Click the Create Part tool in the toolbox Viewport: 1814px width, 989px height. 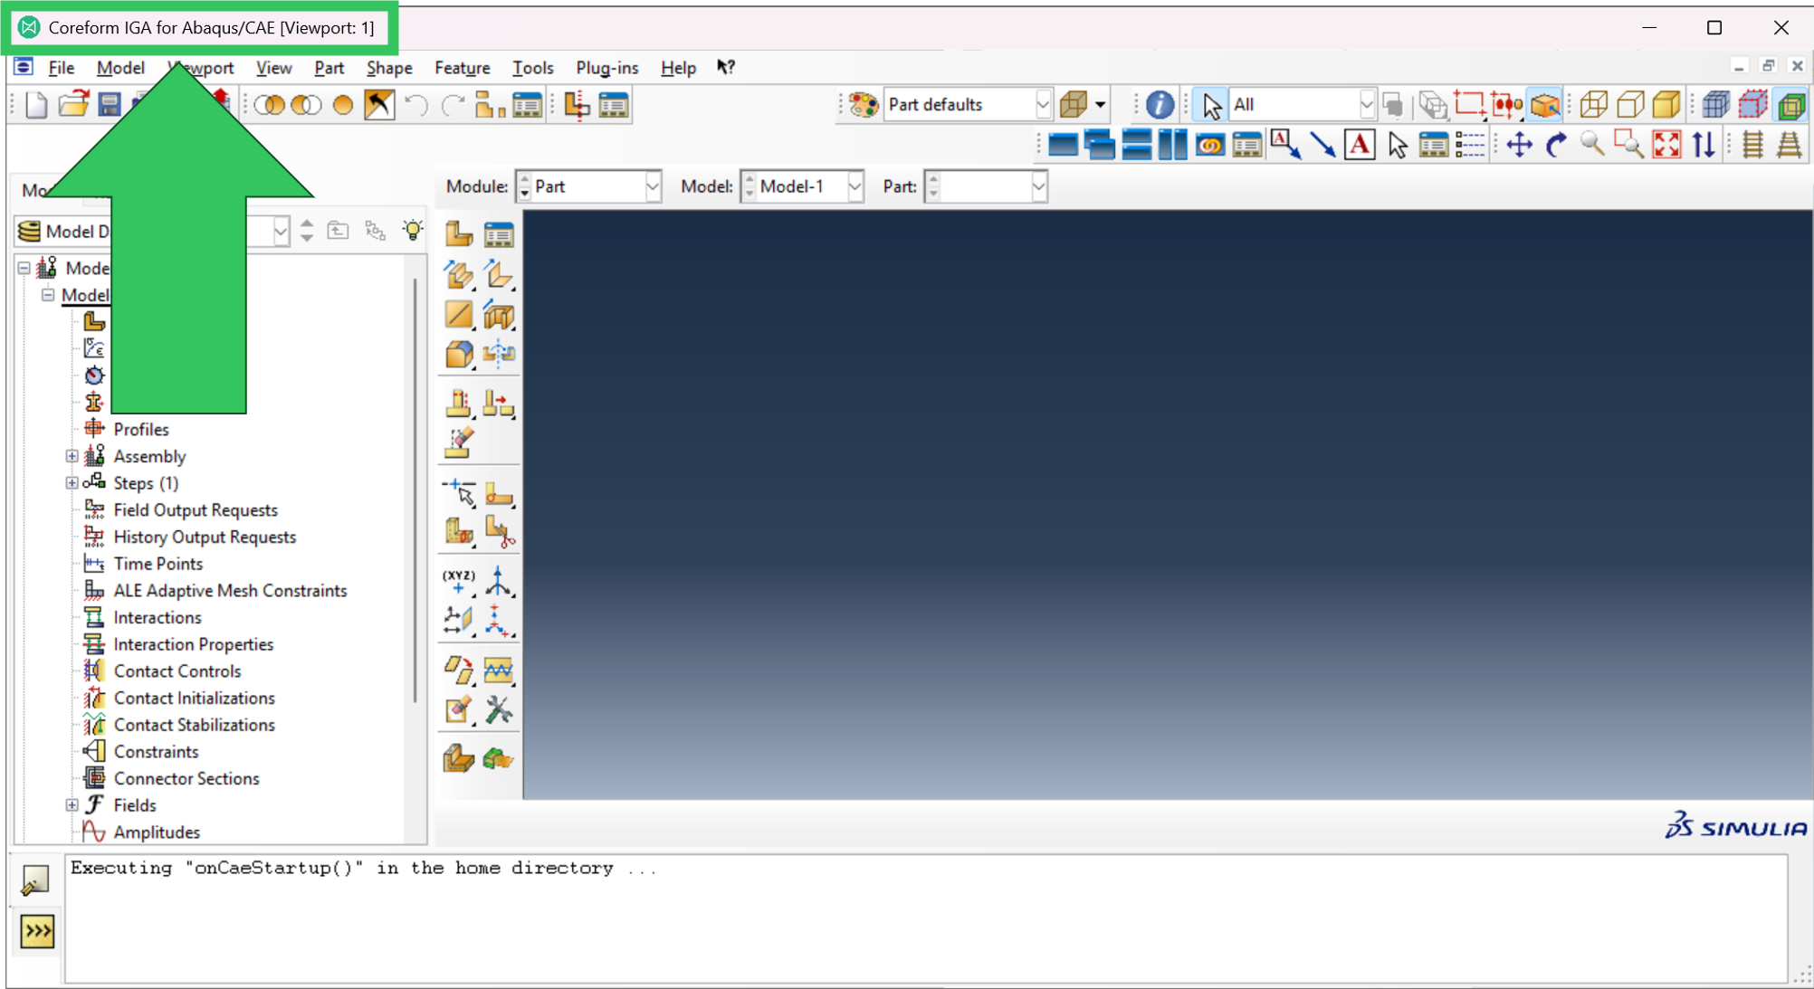[x=459, y=235]
